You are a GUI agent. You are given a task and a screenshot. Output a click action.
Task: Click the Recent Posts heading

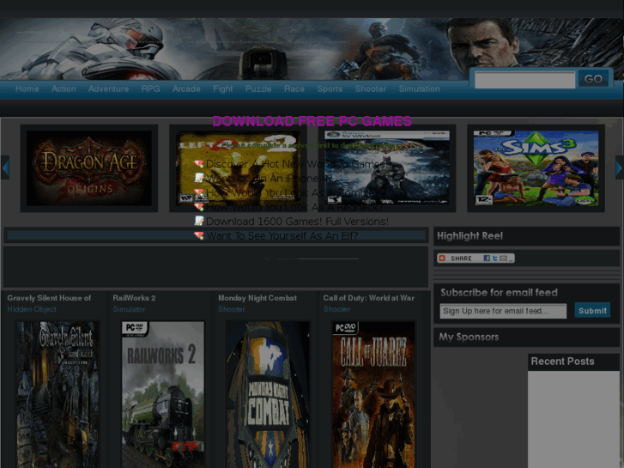(562, 362)
